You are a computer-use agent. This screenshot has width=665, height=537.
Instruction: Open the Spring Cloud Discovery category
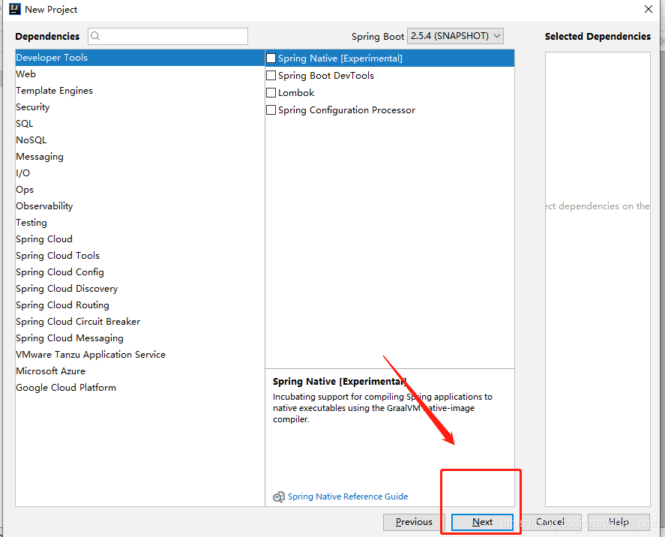[x=140, y=289]
